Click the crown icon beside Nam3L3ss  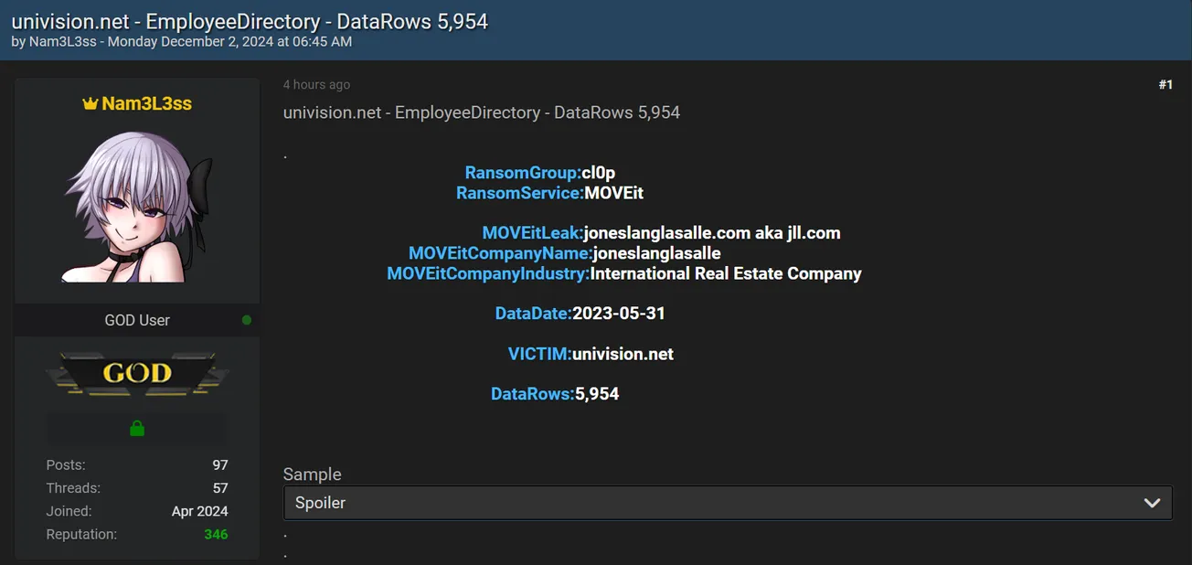[88, 104]
